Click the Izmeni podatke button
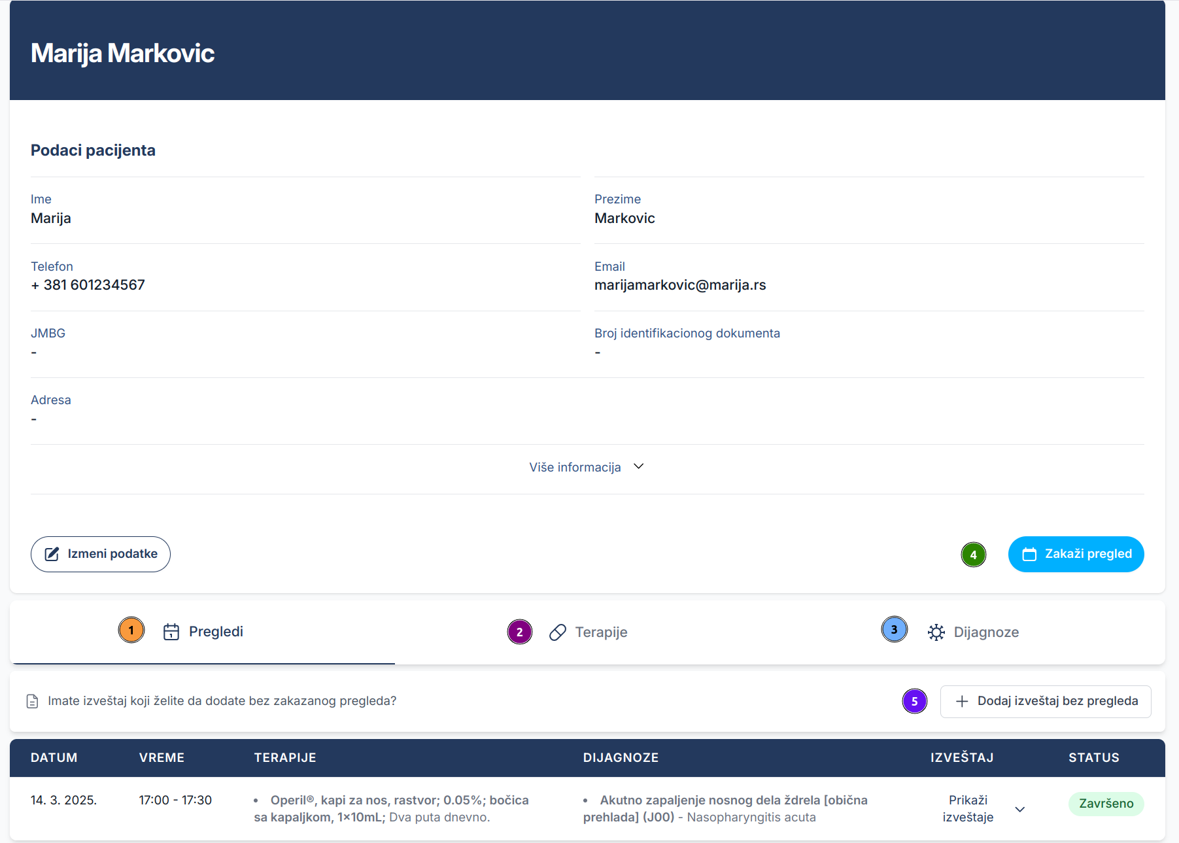Image resolution: width=1179 pixels, height=843 pixels. [100, 554]
